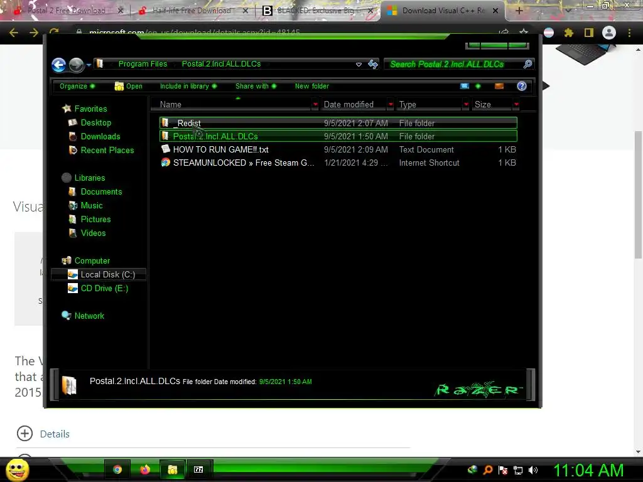
Task: Open the Type column filter dropdown
Action: coord(466,105)
